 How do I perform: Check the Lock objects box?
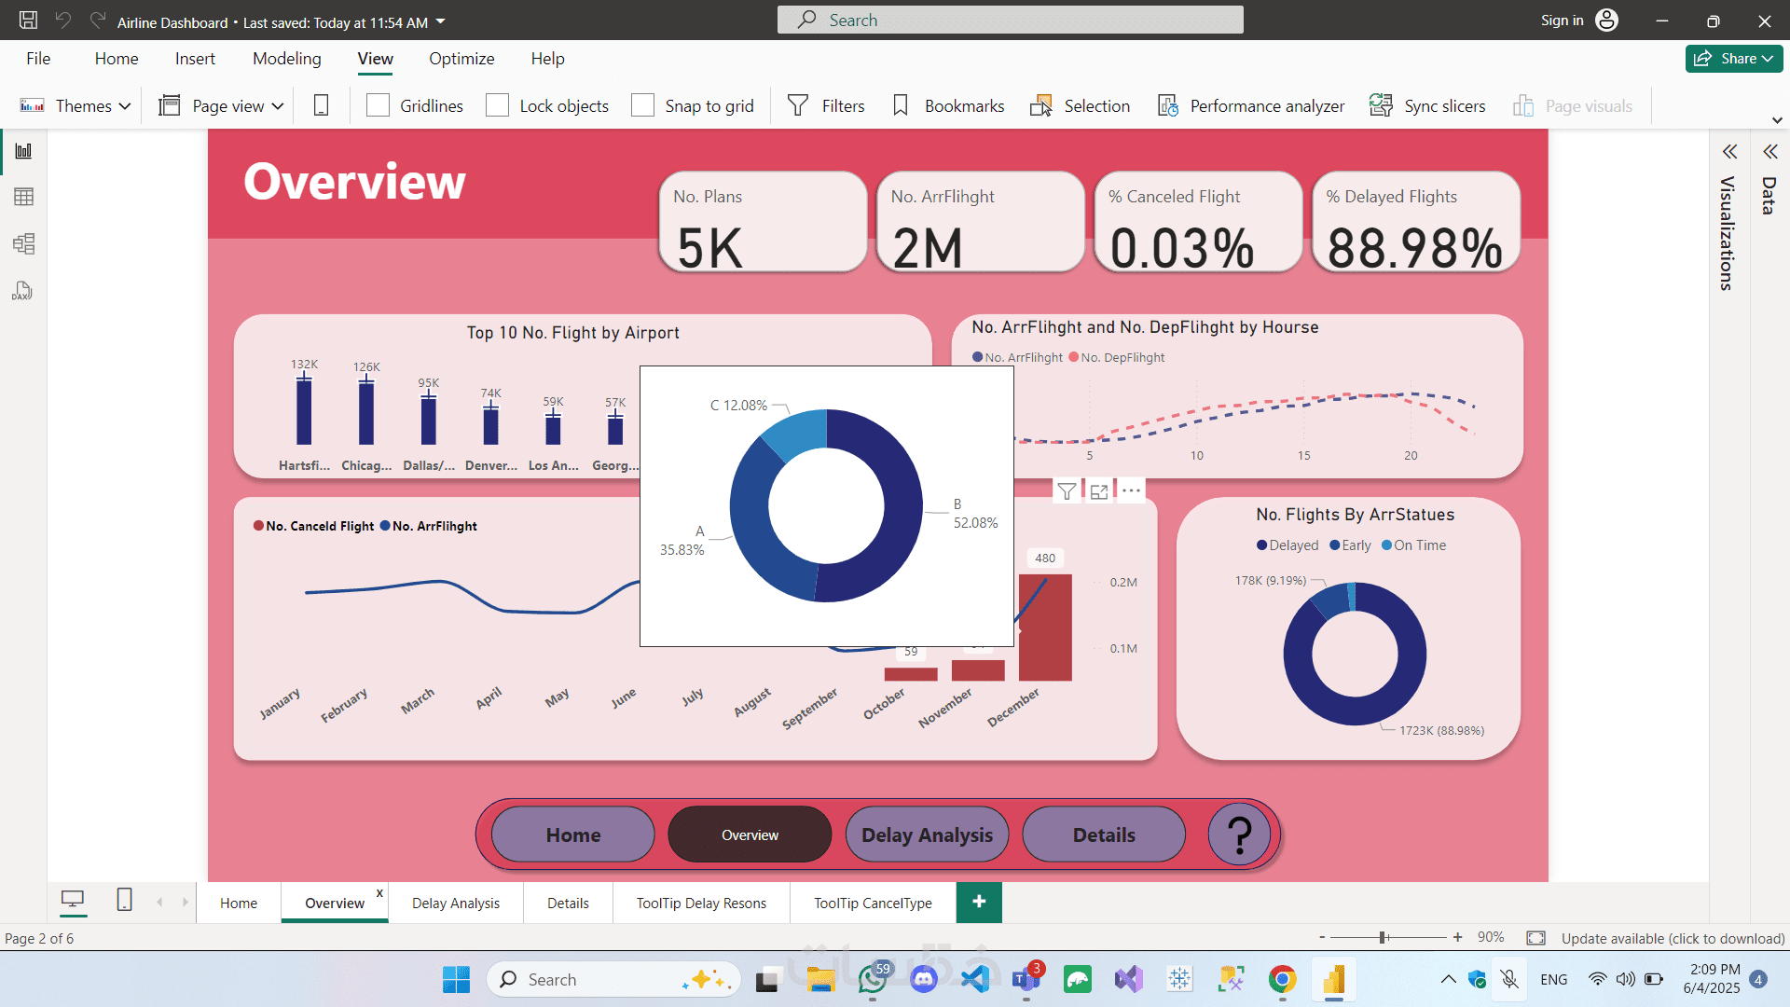pos(498,106)
